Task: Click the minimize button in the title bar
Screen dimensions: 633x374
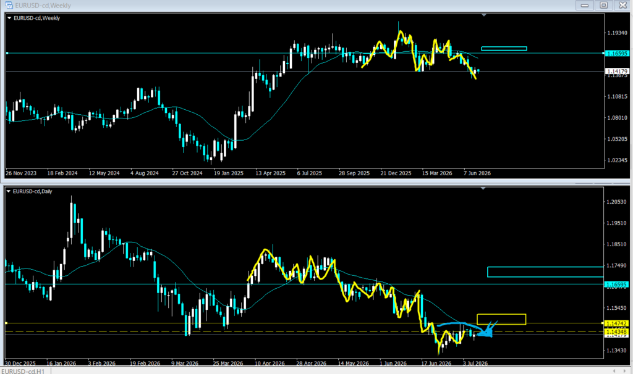Action: pos(584,5)
